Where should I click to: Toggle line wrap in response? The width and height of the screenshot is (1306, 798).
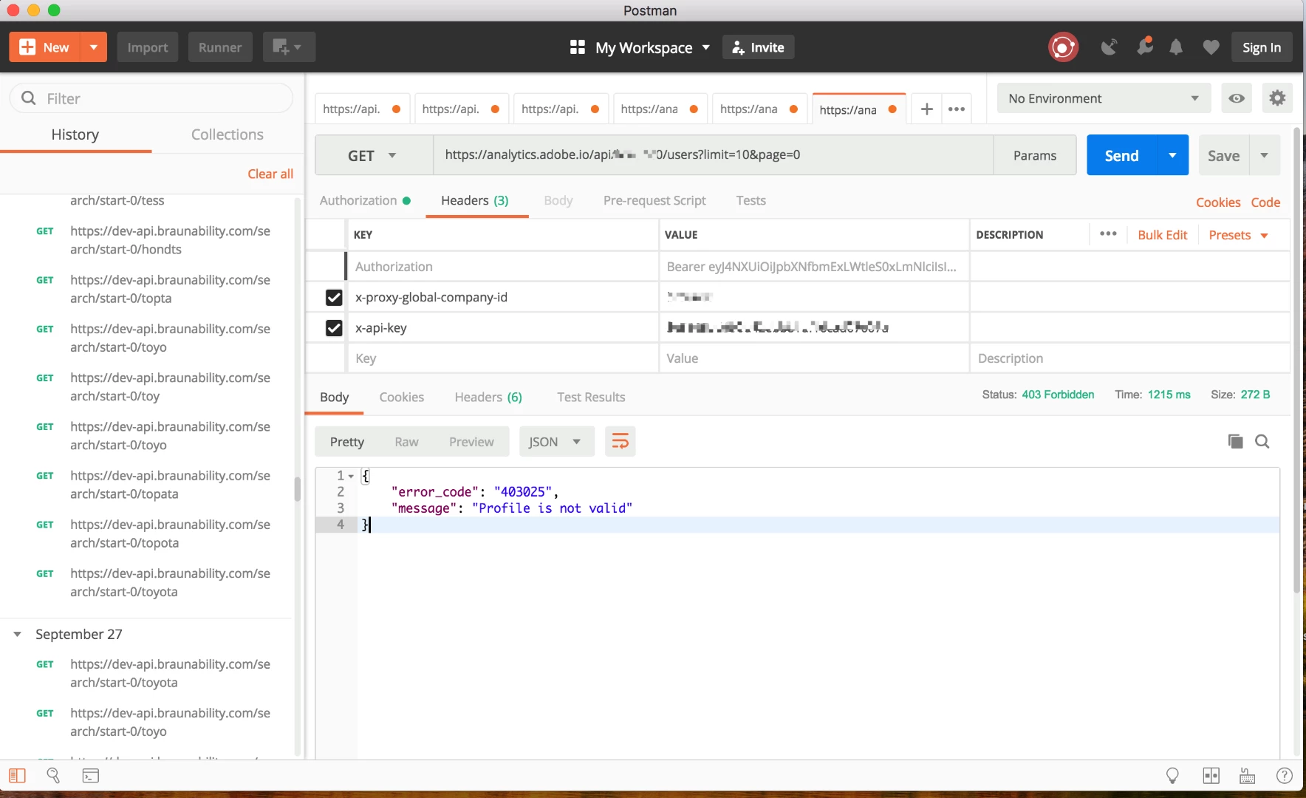point(620,442)
